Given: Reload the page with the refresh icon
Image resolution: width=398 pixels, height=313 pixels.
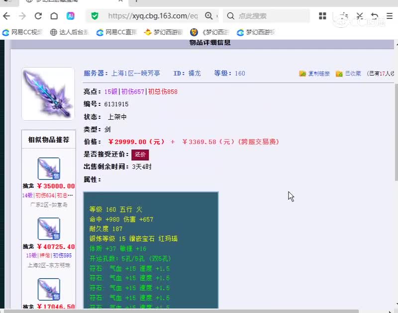Looking at the screenshot, I should click(x=38, y=16).
